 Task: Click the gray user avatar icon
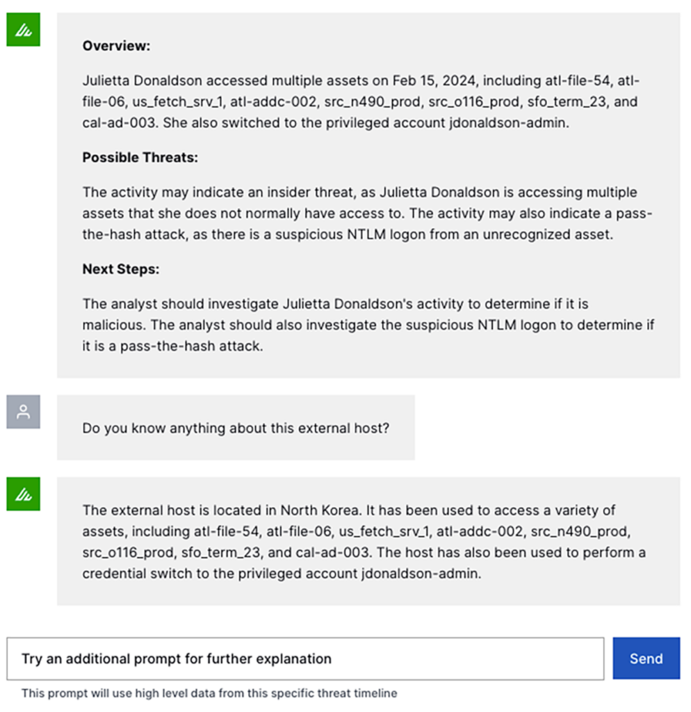[23, 412]
